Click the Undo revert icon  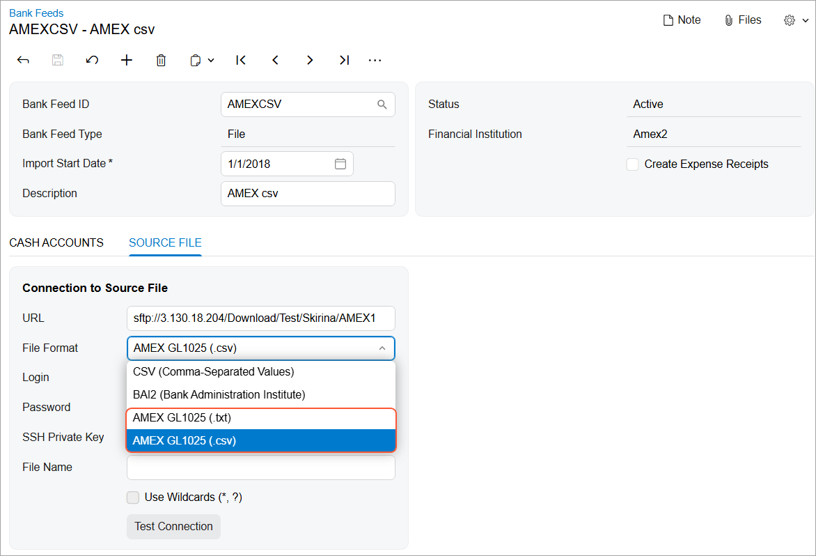(92, 60)
